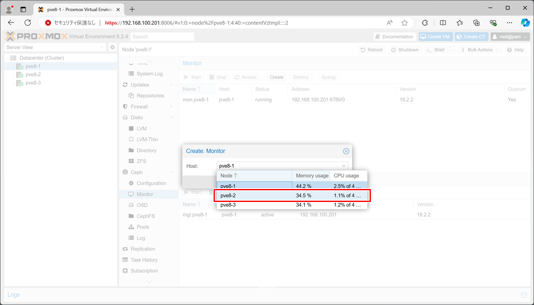The image size is (534, 305).
Task: Expand the Server View selector
Action: pyautogui.click(x=102, y=48)
